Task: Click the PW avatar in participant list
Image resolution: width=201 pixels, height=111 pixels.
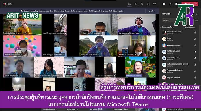Action: point(164,65)
